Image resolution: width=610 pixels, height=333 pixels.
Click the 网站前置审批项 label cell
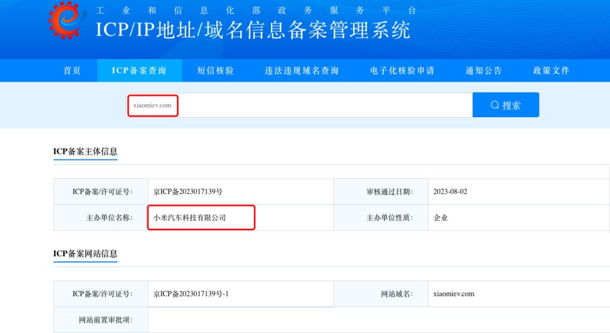tap(101, 320)
